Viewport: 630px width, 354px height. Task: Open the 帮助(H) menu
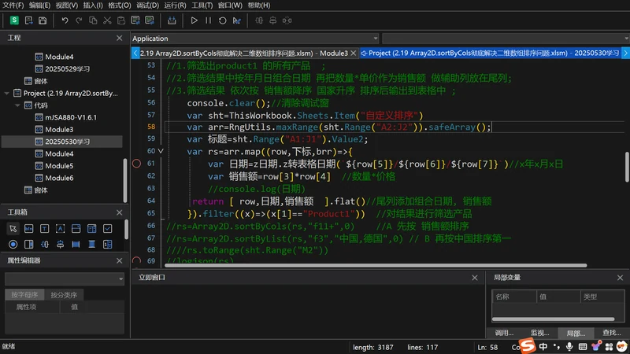(x=259, y=6)
